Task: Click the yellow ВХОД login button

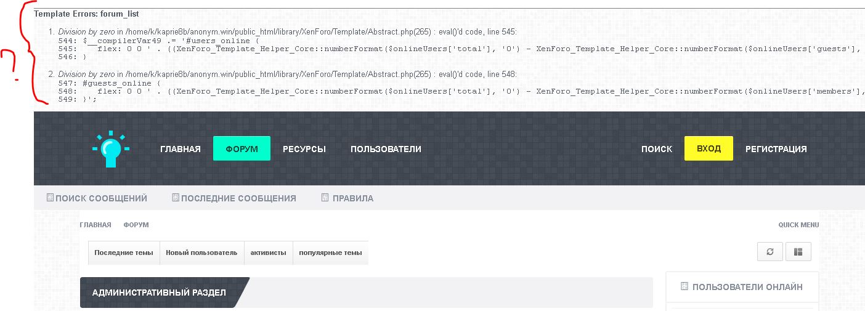Action: click(709, 148)
